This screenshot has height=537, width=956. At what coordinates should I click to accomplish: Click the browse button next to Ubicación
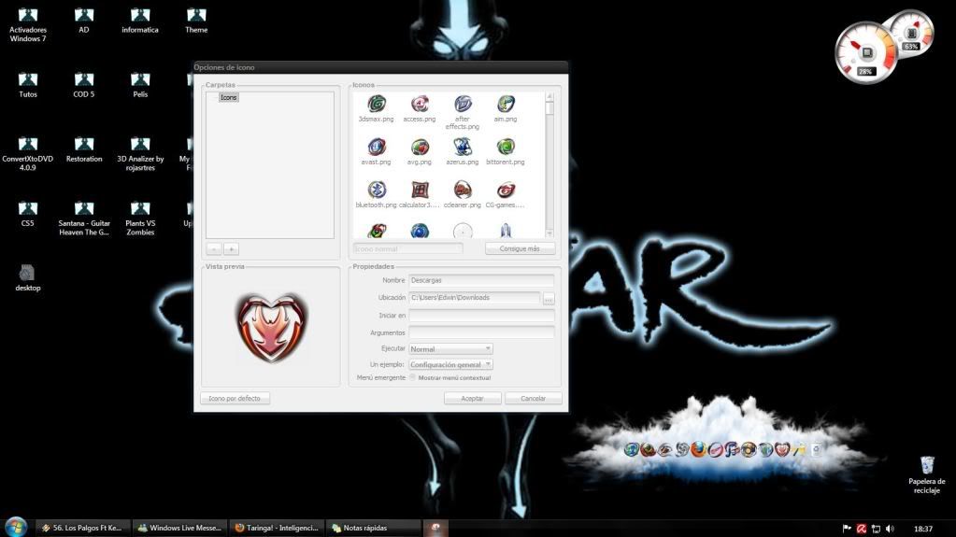[x=549, y=298]
